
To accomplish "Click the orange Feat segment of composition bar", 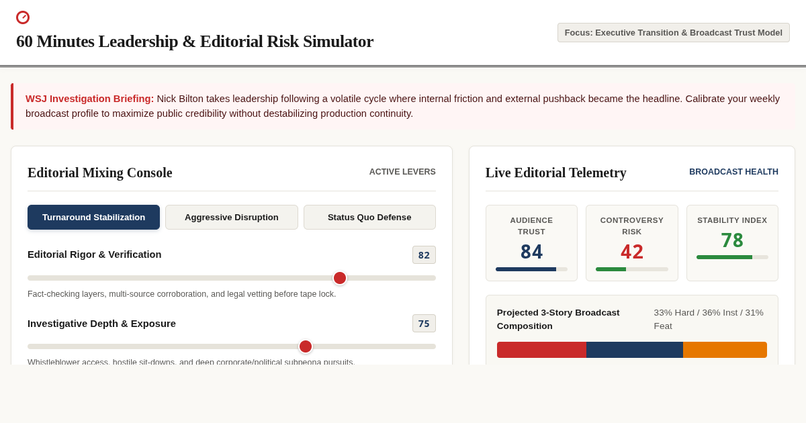I will (725, 350).
